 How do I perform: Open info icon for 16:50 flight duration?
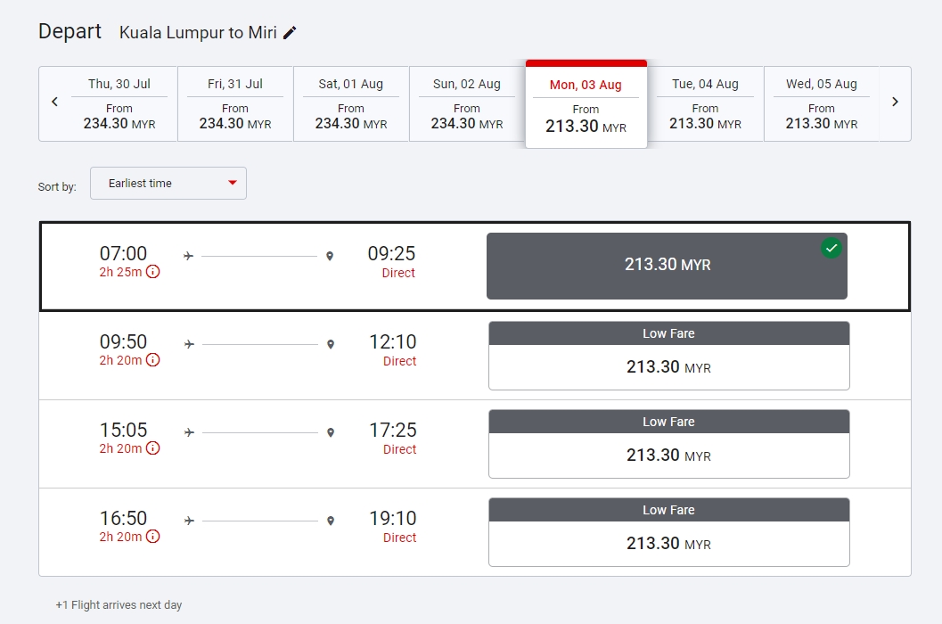pos(152,537)
